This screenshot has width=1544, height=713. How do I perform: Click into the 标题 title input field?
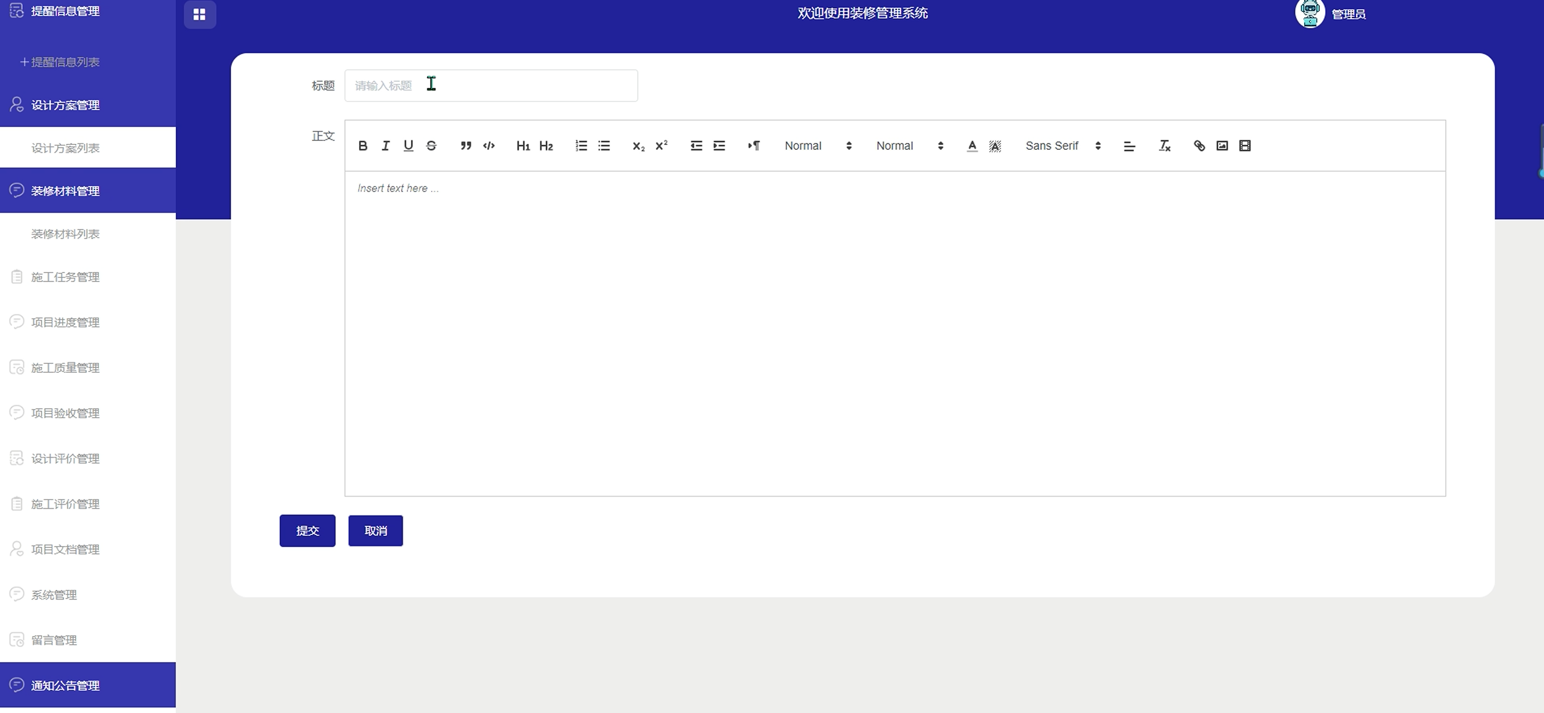(x=490, y=86)
